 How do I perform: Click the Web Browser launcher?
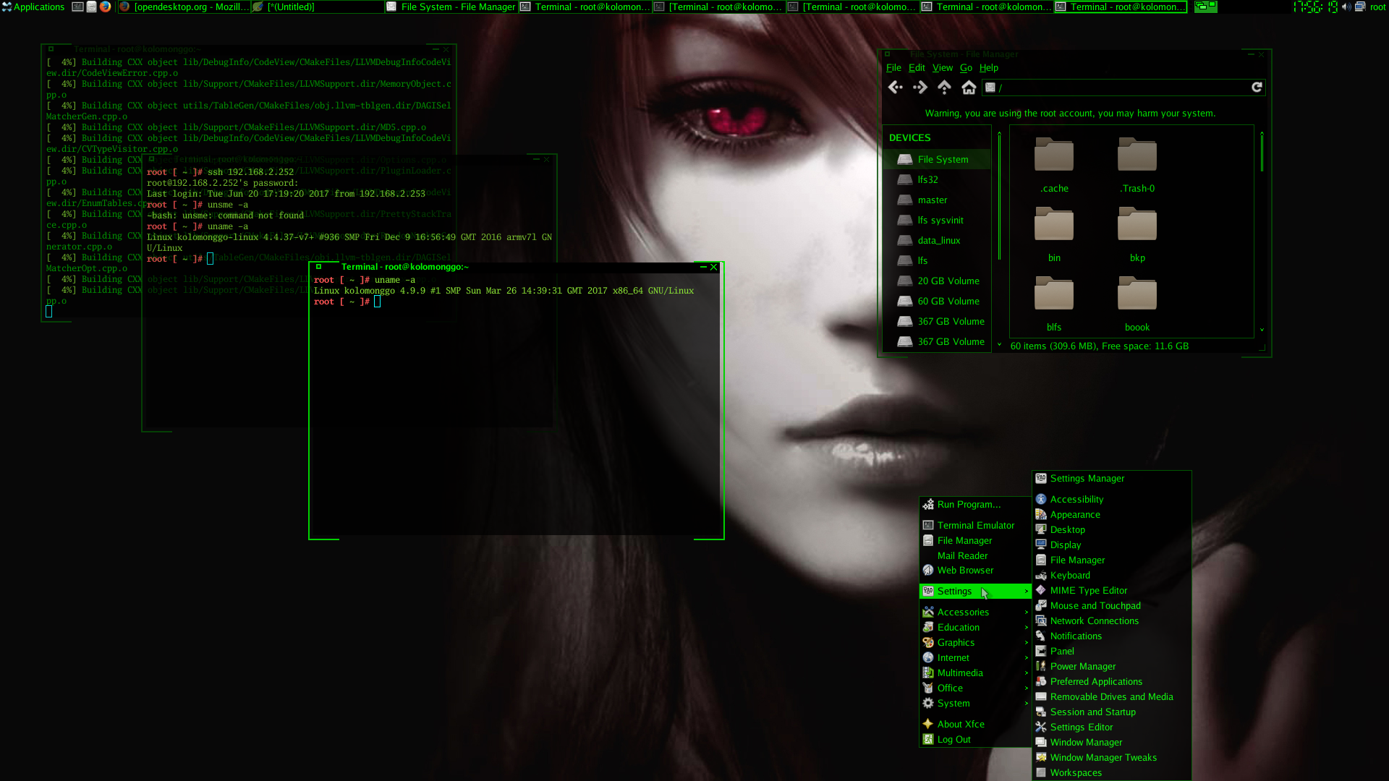[966, 571]
